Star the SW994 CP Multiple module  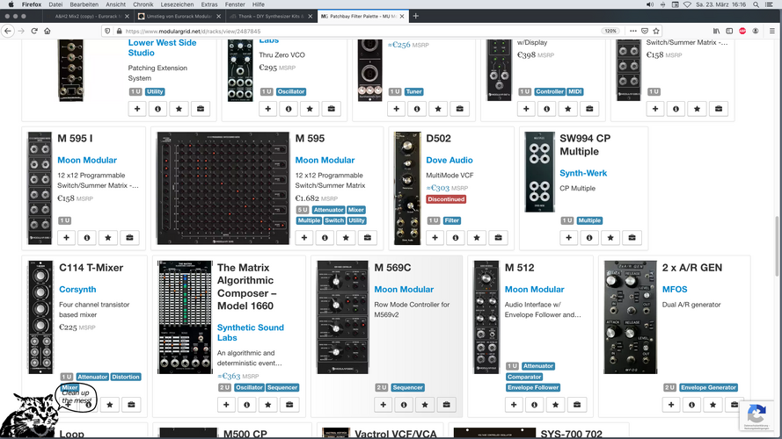point(610,238)
